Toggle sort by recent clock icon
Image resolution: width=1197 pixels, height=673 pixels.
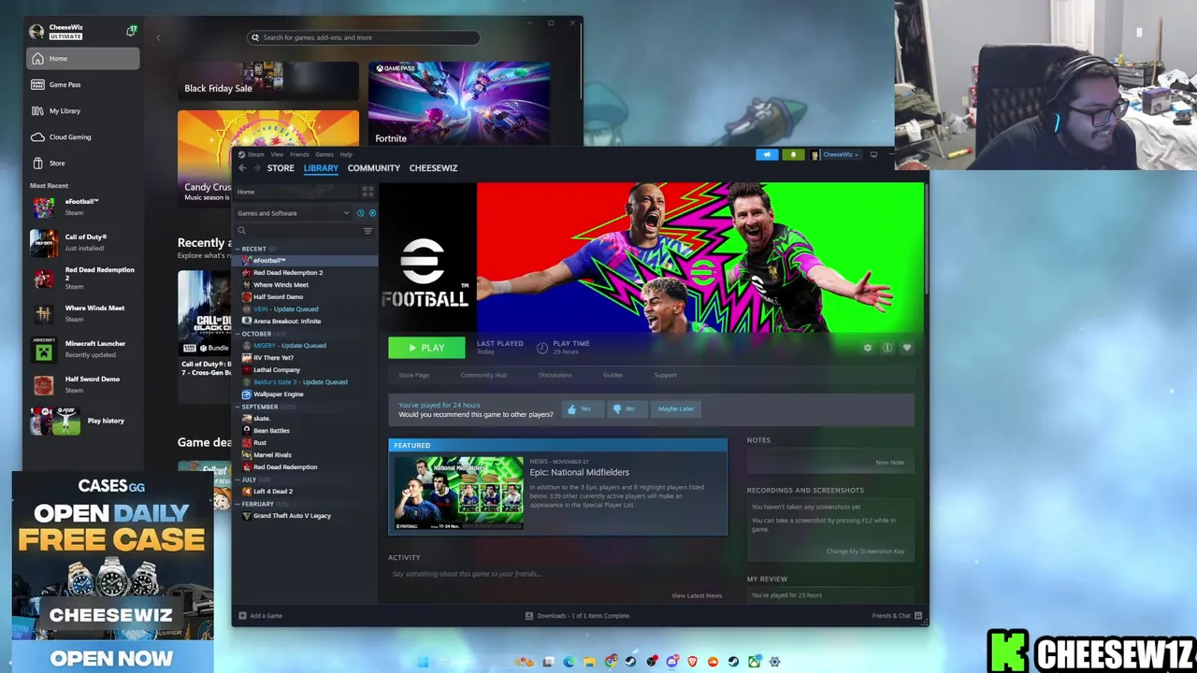pyautogui.click(x=360, y=213)
